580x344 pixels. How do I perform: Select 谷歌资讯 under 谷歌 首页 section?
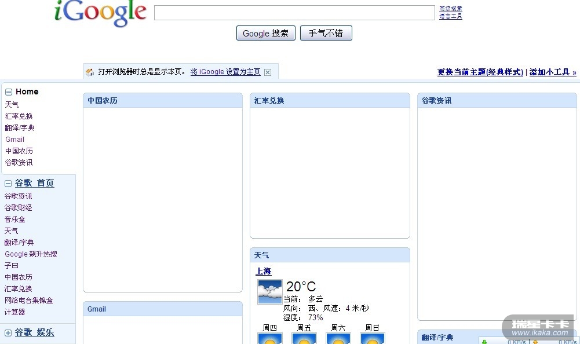coord(18,196)
